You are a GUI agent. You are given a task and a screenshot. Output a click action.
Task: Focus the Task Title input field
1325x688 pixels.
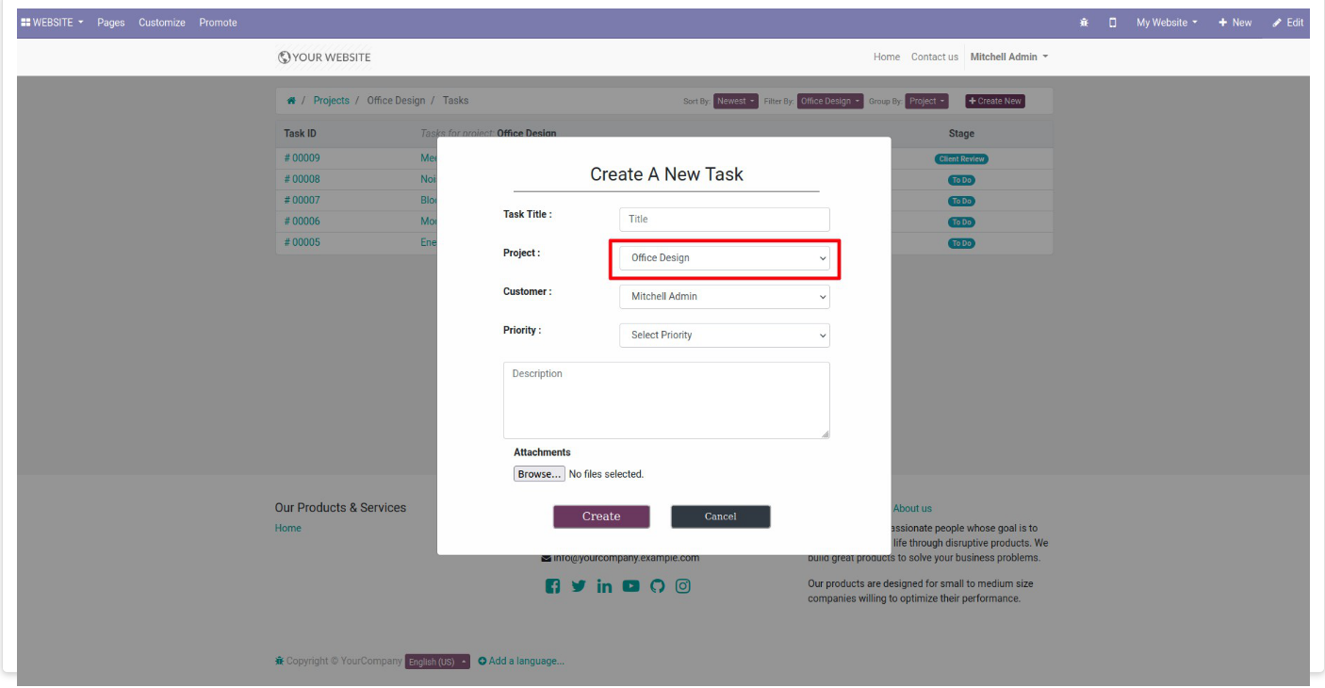[x=725, y=220]
